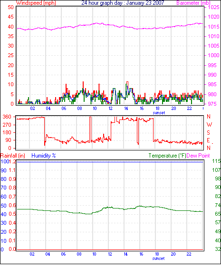Click the "sunset" label under the rainfall chart
221x268 pixels.
(x=159, y=258)
